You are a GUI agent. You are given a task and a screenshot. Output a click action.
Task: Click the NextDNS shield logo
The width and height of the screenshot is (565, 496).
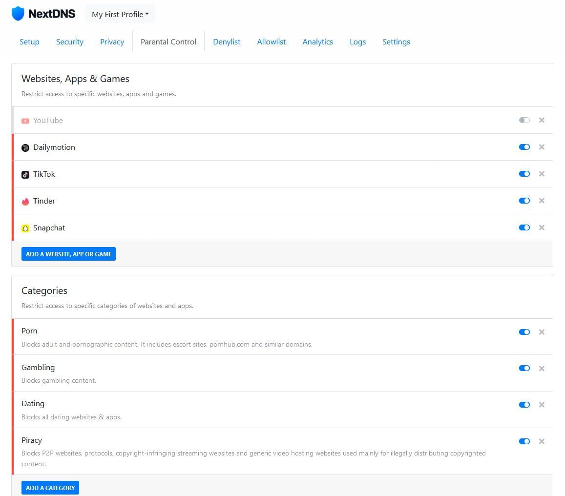18,14
